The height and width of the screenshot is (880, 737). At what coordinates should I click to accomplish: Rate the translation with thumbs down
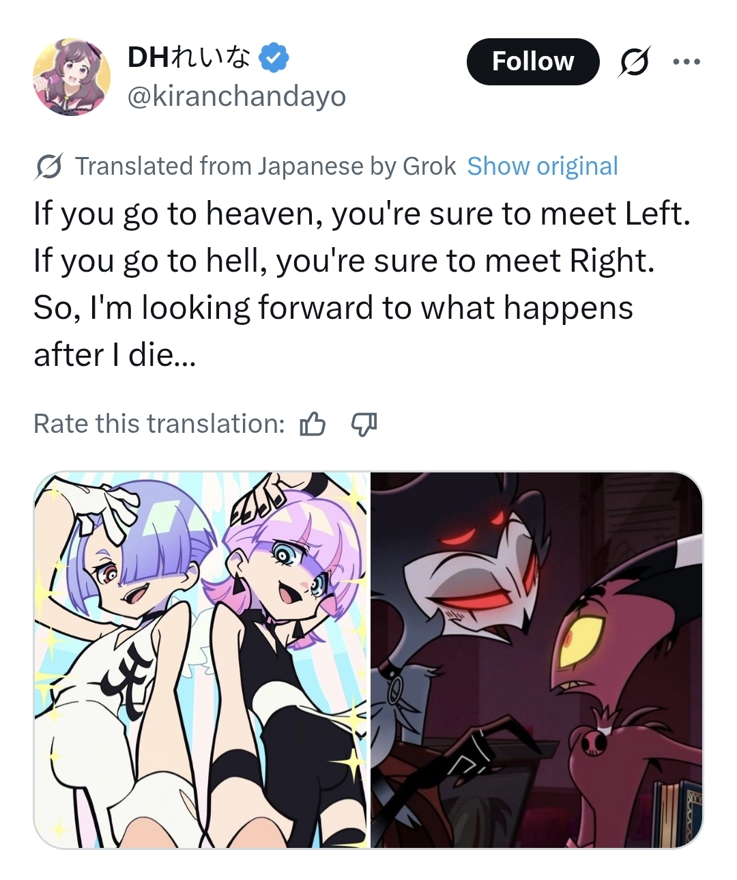[364, 425]
